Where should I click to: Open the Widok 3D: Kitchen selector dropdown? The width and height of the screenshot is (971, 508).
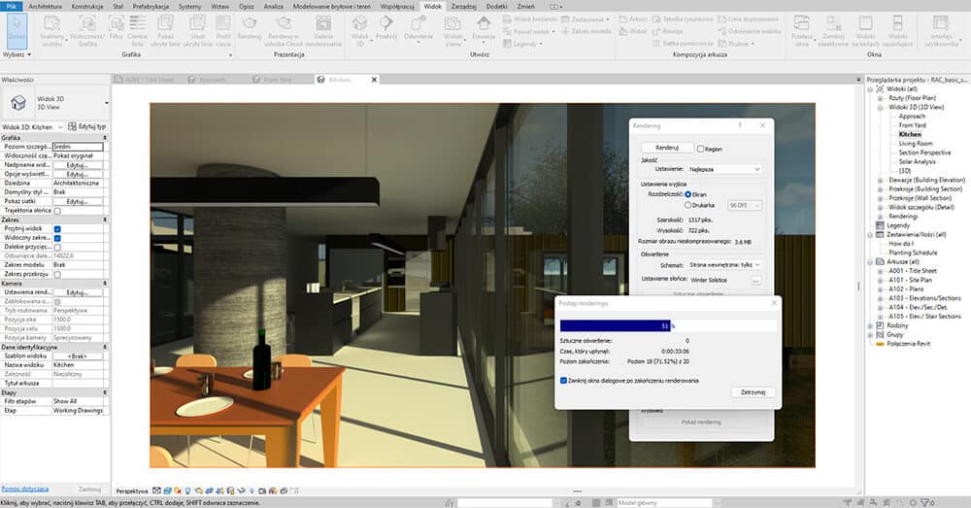pos(32,126)
